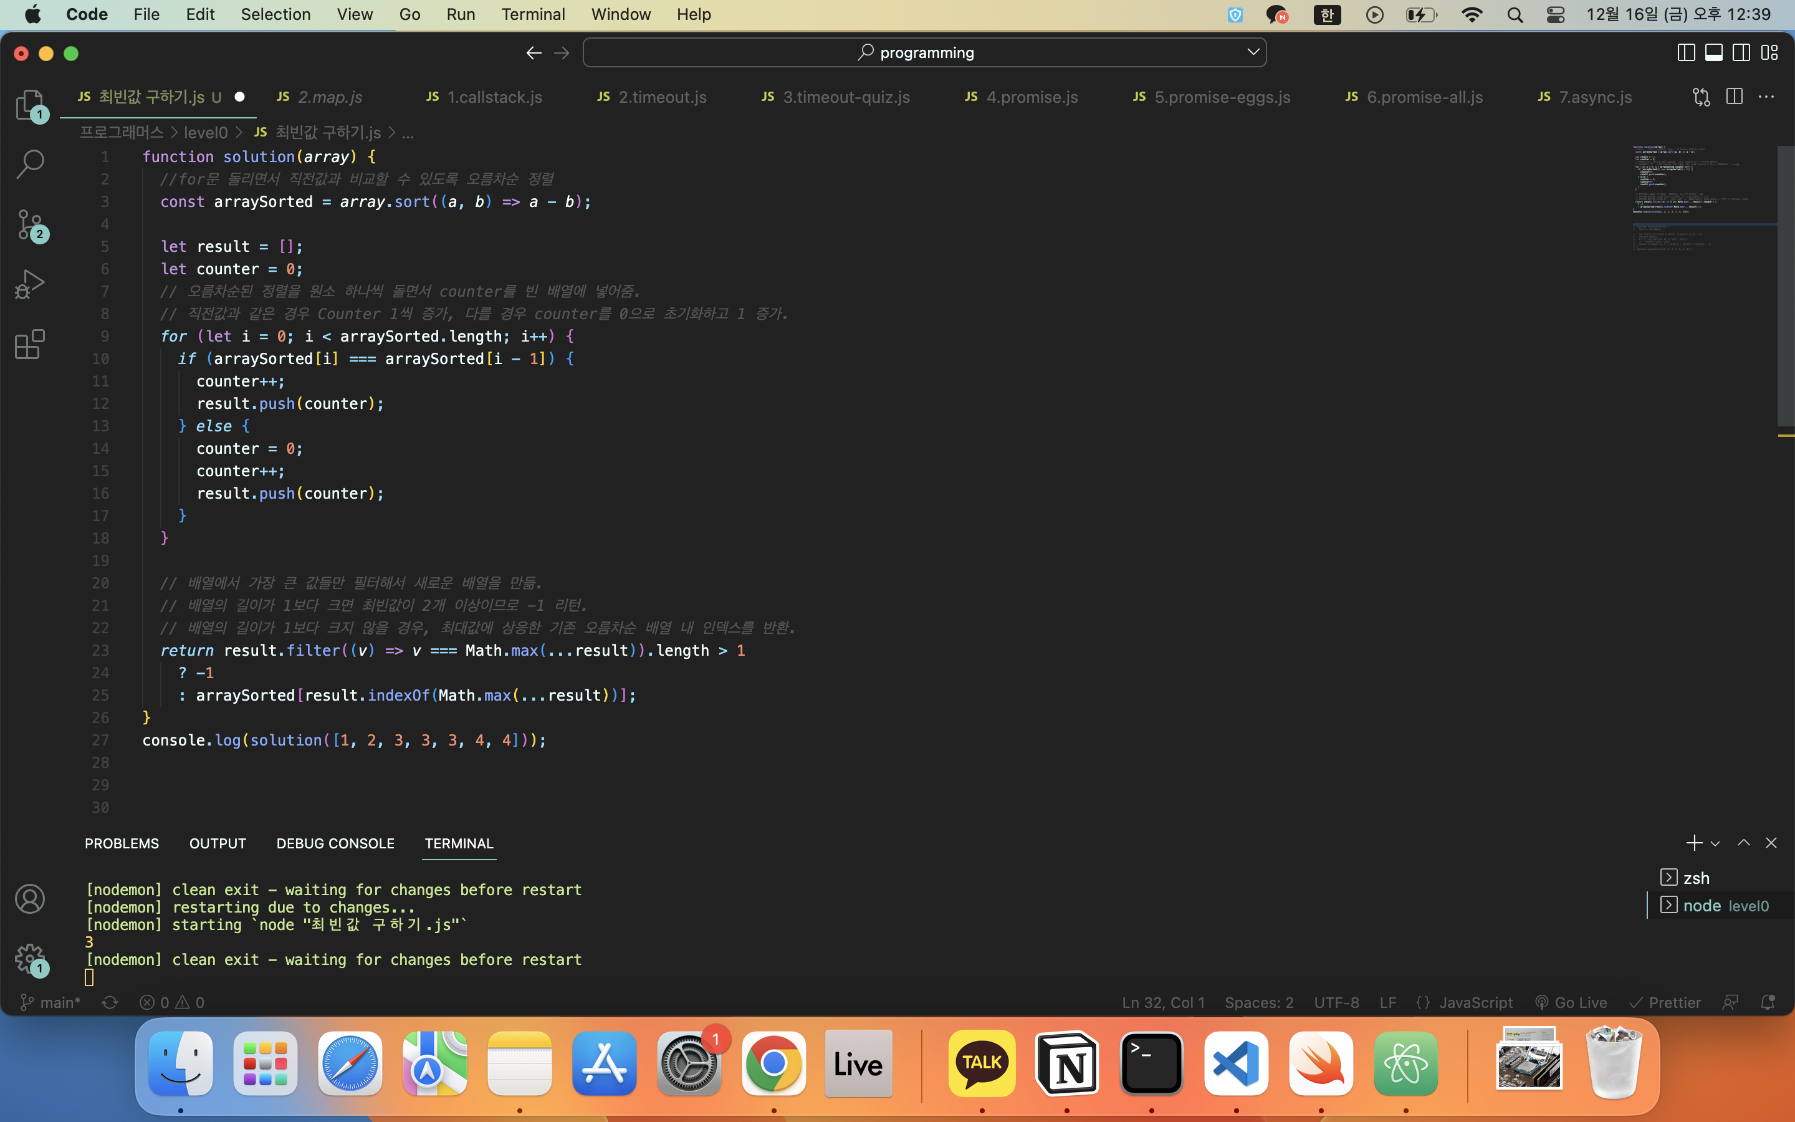This screenshot has height=1122, width=1795.
Task: Open Terminal app from the Dock
Action: [x=1151, y=1063]
